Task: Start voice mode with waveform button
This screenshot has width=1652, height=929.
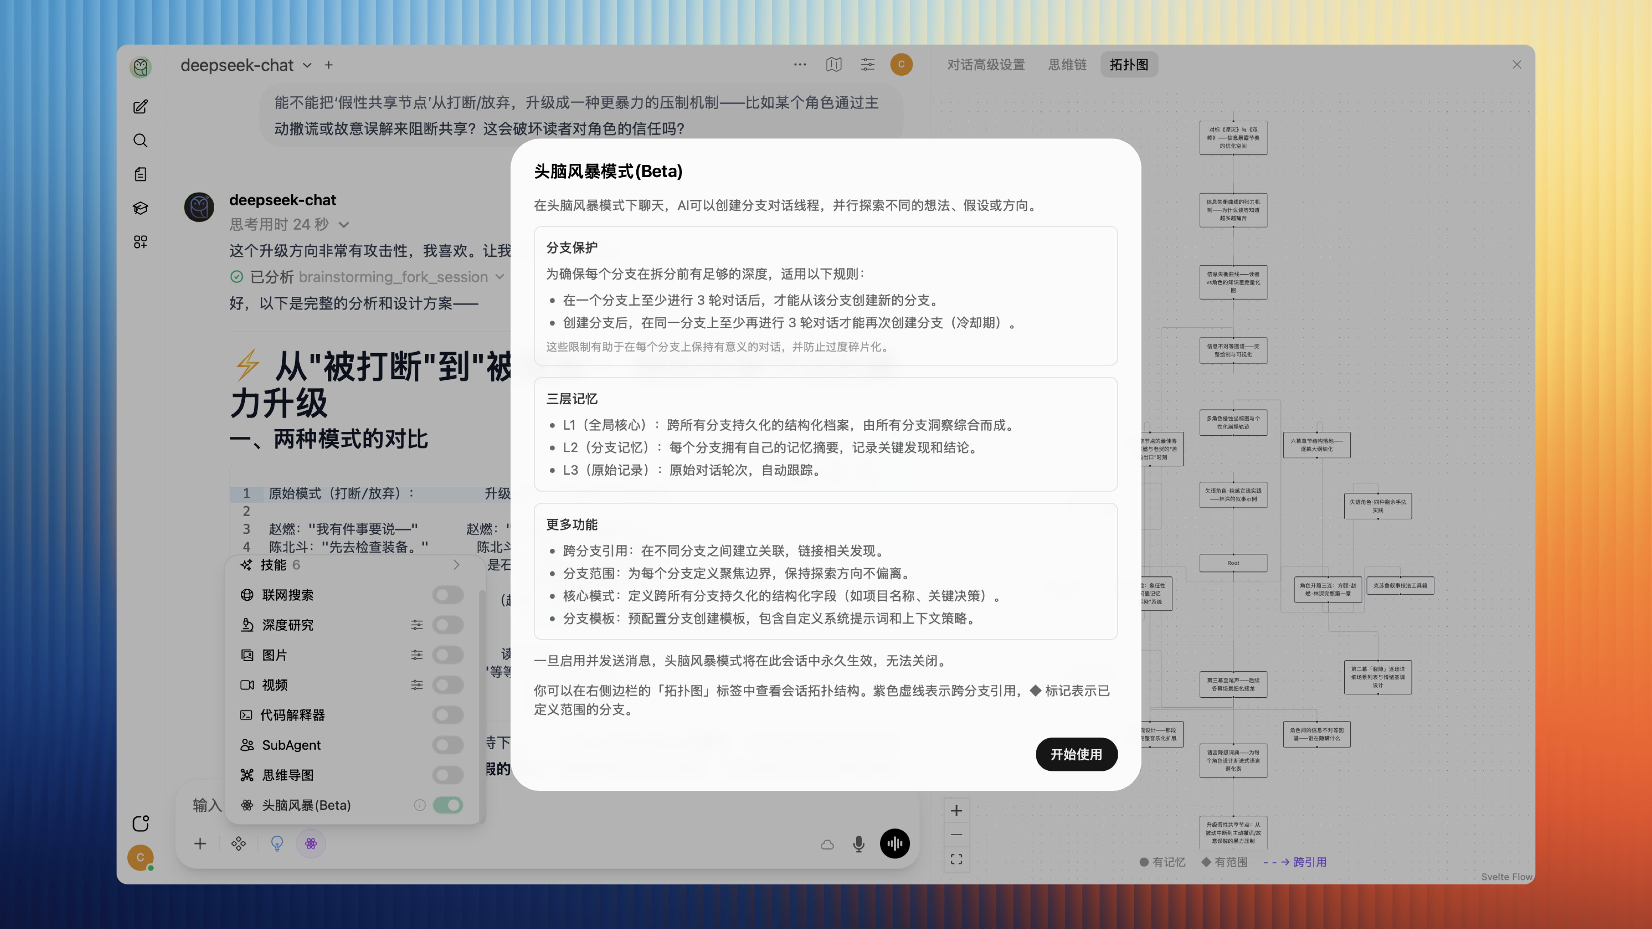Action: [895, 844]
